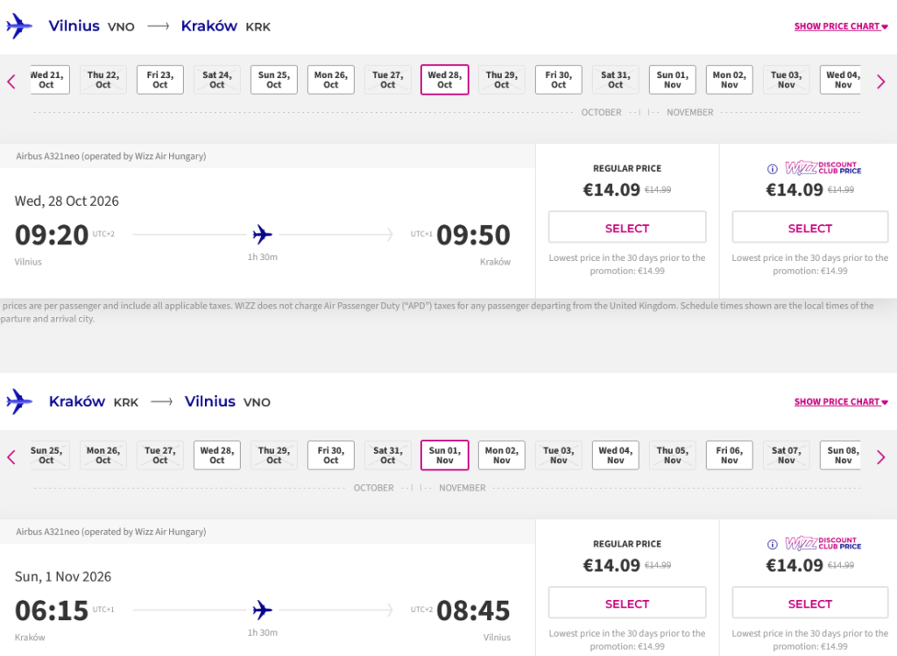The image size is (897, 656).
Task: Expand return Show Price Chart
Action: click(x=841, y=402)
